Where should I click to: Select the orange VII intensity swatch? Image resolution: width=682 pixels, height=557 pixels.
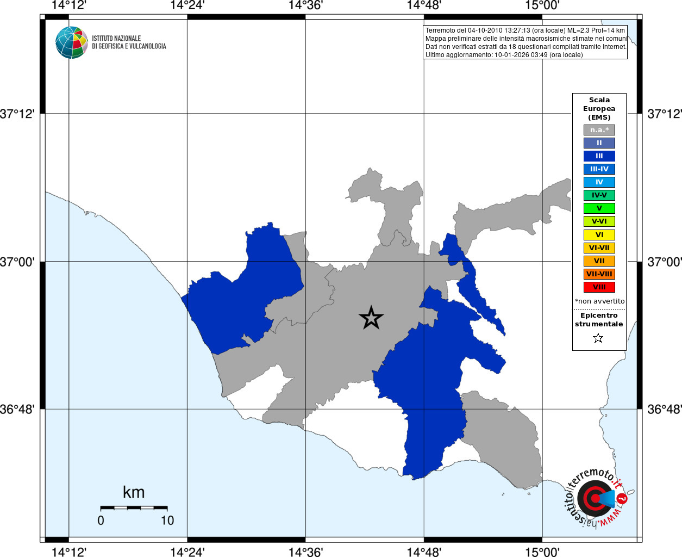pyautogui.click(x=599, y=261)
